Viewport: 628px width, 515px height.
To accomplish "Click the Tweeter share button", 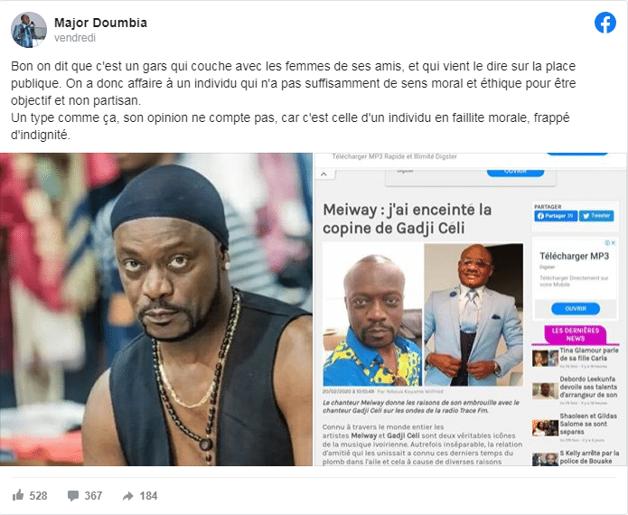I will tap(596, 216).
